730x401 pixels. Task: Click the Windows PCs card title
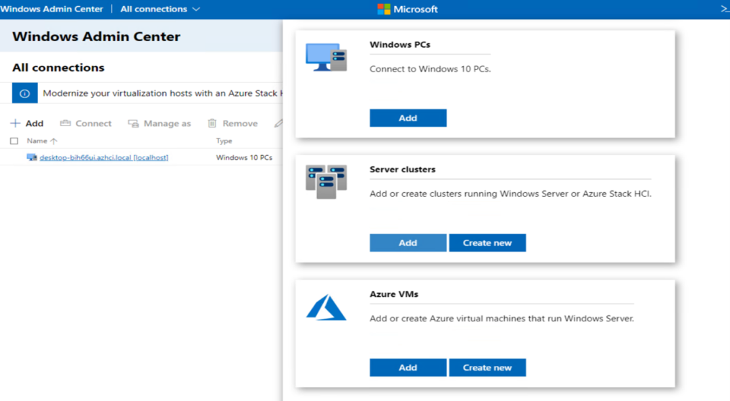coord(400,45)
